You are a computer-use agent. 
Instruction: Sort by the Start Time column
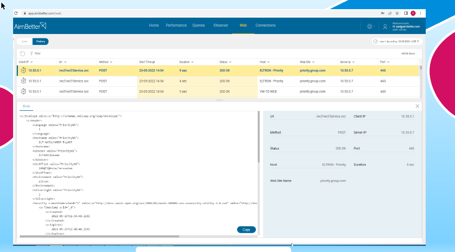pos(147,62)
